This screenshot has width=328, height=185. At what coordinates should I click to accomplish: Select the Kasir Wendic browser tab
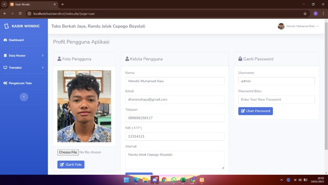click(x=33, y=4)
